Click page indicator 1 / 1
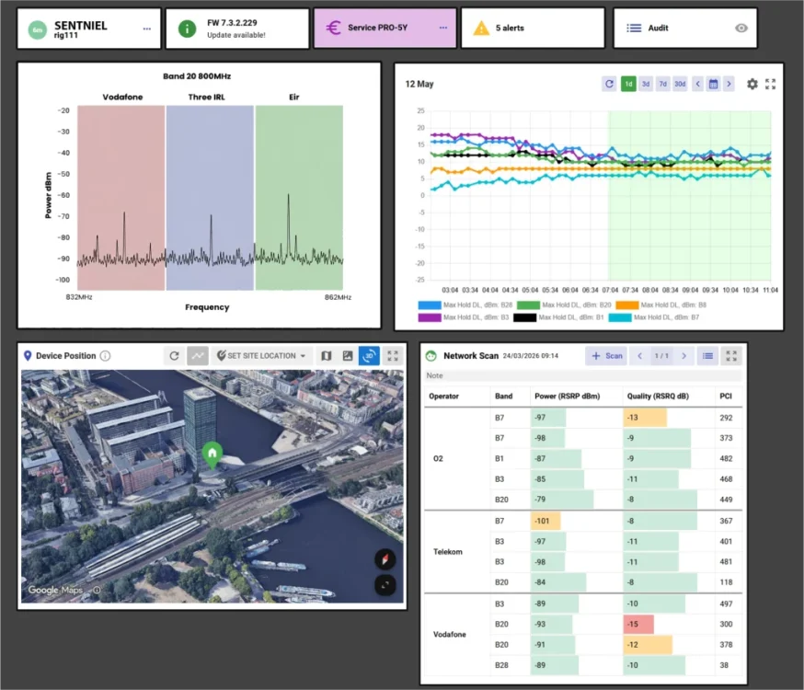This screenshot has height=690, width=804. coord(661,356)
